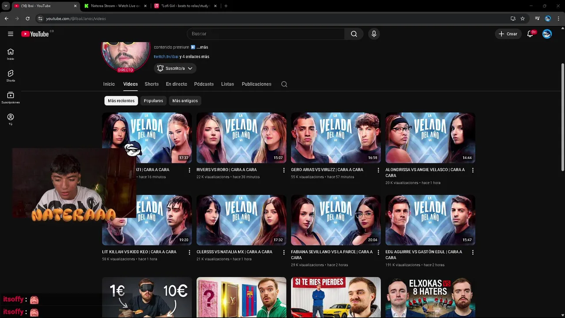Click the Buscar search input field
Image resolution: width=565 pixels, height=318 pixels.
point(266,34)
